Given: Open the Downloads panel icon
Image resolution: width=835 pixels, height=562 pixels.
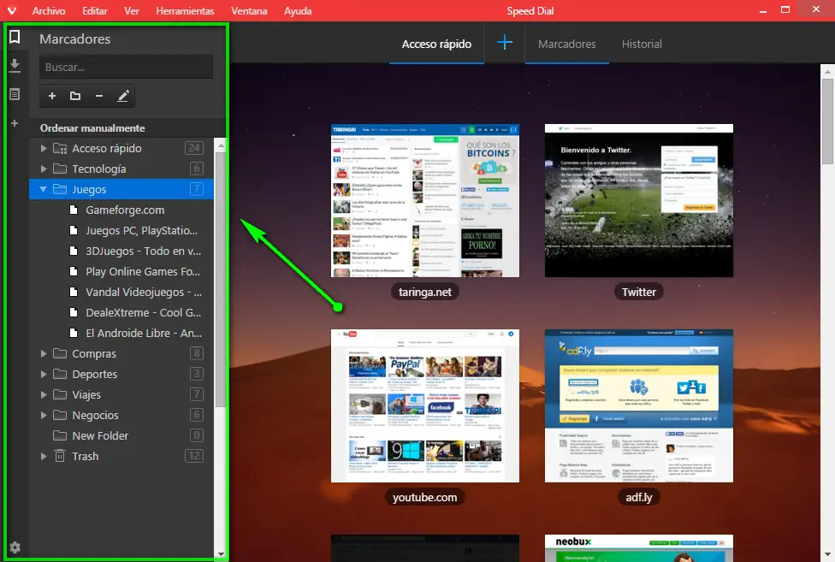Looking at the screenshot, I should [x=15, y=66].
